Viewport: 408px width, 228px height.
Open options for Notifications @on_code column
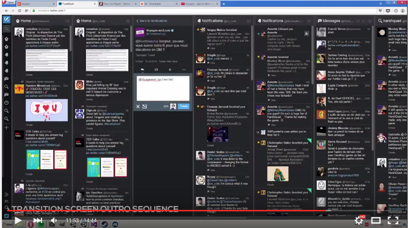[249, 21]
